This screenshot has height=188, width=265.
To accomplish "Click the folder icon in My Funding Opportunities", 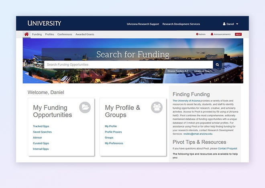I will coord(85,107).
